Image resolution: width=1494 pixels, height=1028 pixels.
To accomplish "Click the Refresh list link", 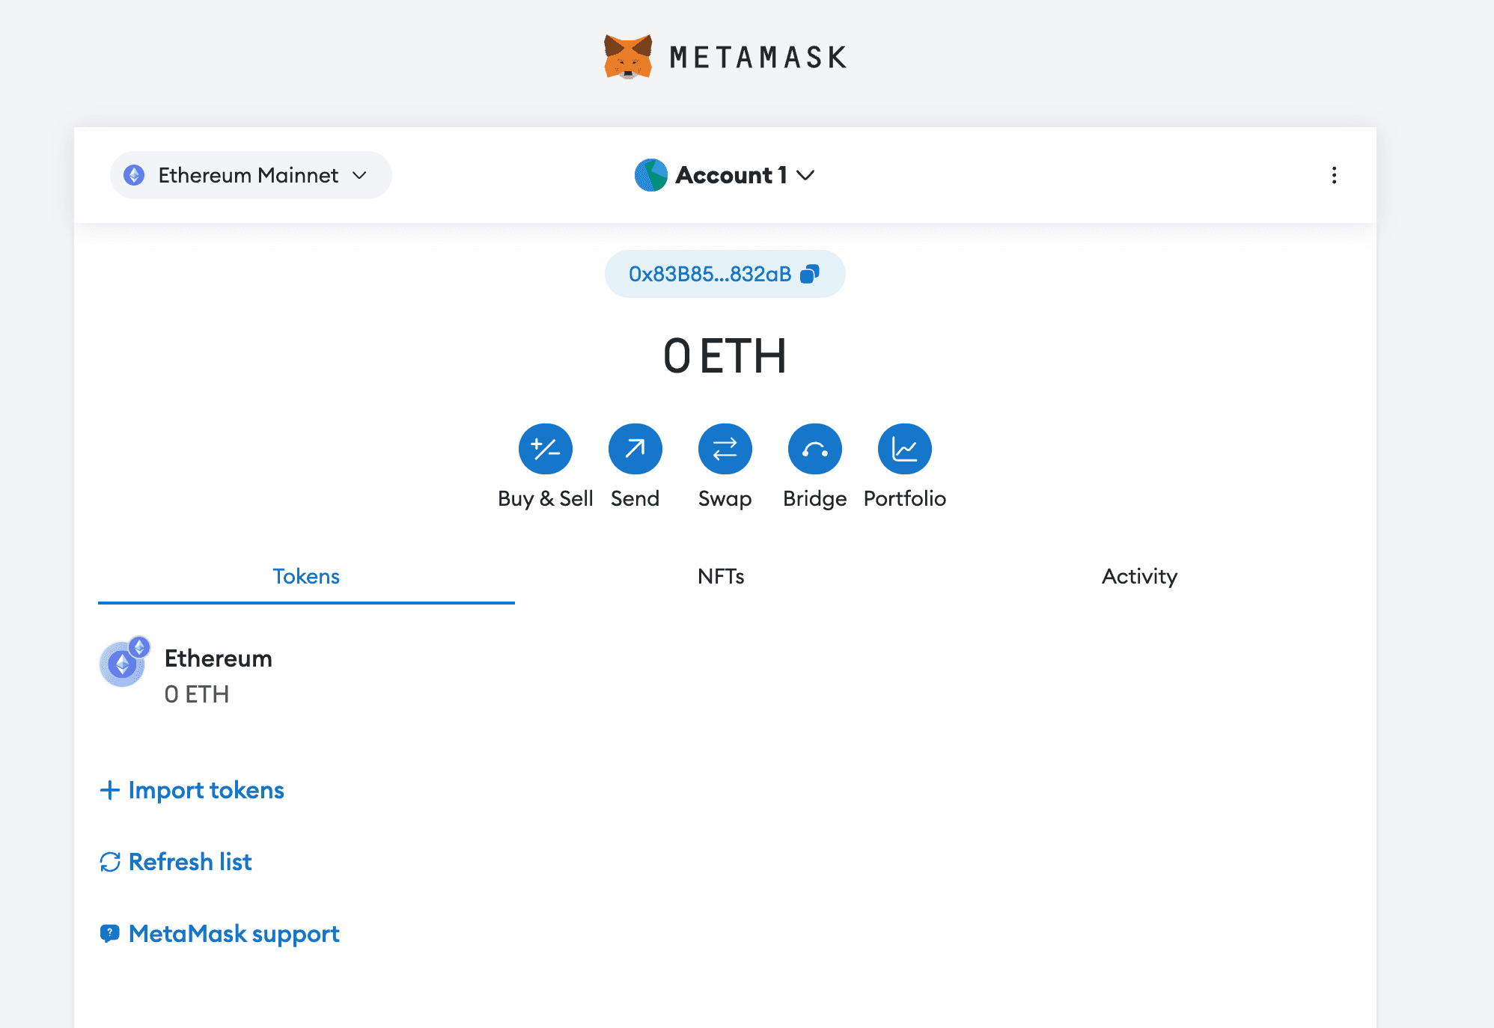I will [x=190, y=862].
